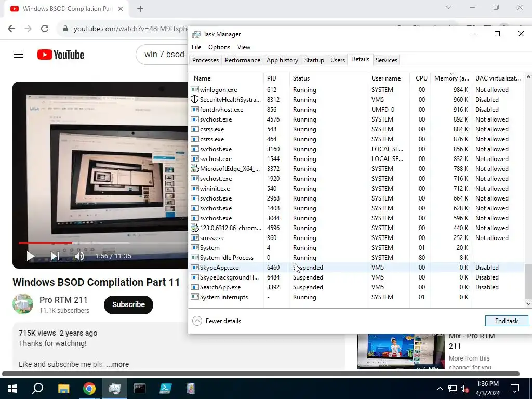The width and height of the screenshot is (532, 399).
Task: Select the winlogon.exe process row
Action: (356, 89)
